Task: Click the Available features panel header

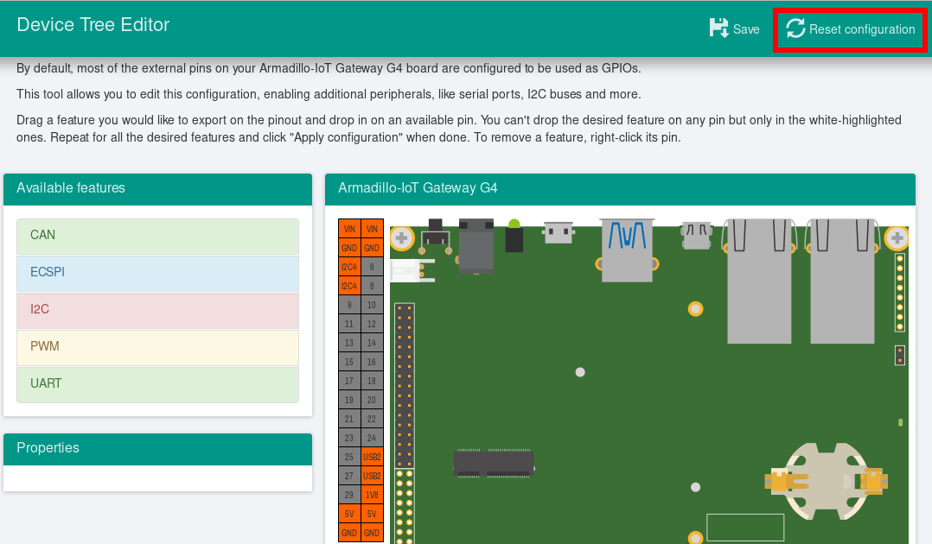Action: (x=157, y=188)
